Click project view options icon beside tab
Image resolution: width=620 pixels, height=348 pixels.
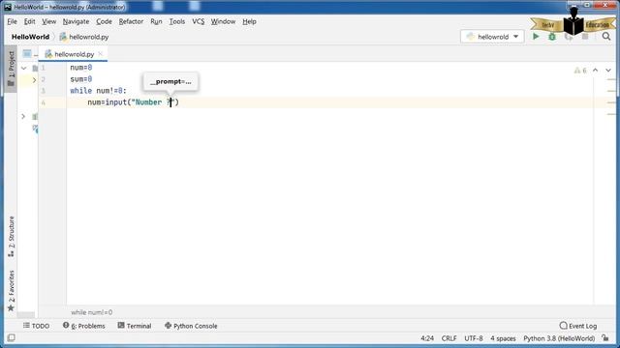click(27, 54)
